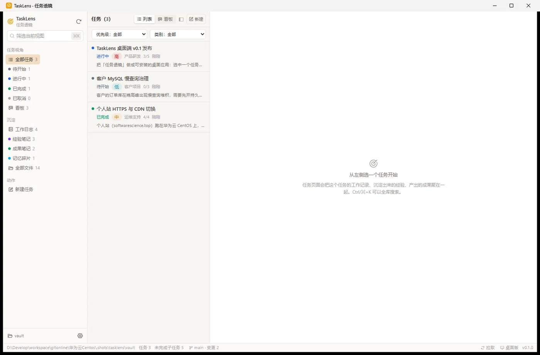540x355 pixels.
Task: Click 新建任务 under the 动作 section
Action: tap(21, 189)
